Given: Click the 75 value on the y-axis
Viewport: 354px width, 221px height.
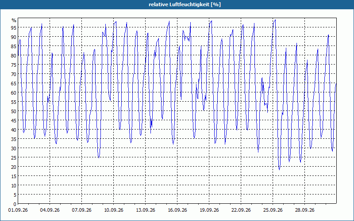Looking at the screenshot, I should click(x=14, y=65).
